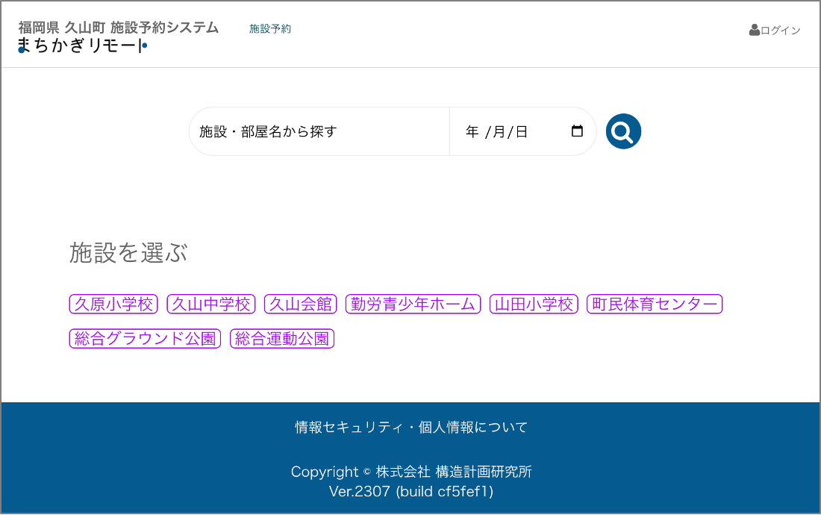Viewport: 821px width, 515px height.
Task: Select the year (年) part of date field
Action: click(x=472, y=132)
